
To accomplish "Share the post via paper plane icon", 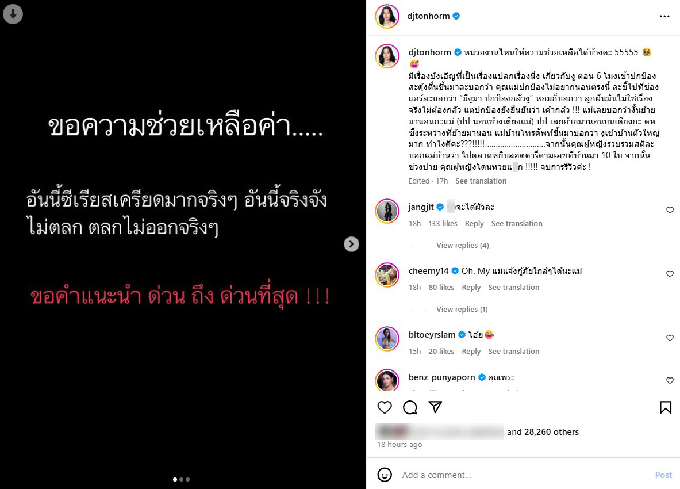I will tap(435, 407).
